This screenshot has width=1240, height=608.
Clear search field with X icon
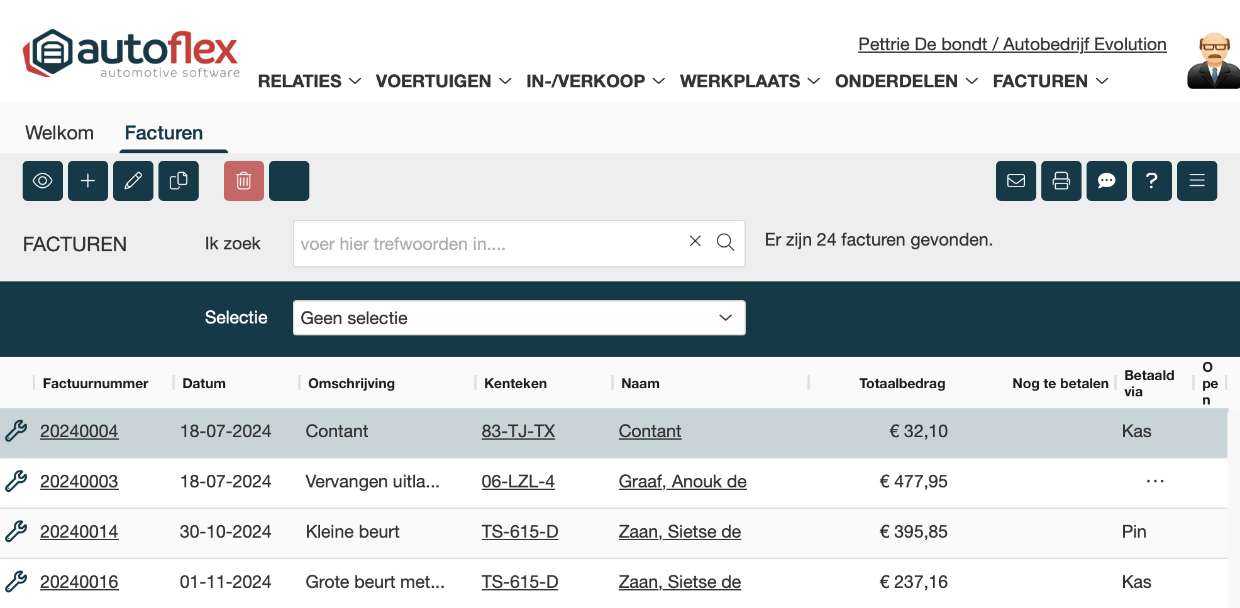(695, 241)
